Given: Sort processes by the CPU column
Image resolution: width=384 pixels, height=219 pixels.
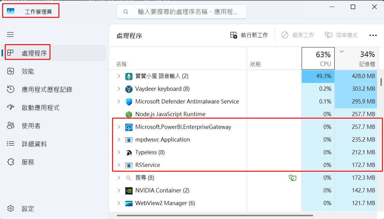Looking at the screenshot, I should pos(318,58).
